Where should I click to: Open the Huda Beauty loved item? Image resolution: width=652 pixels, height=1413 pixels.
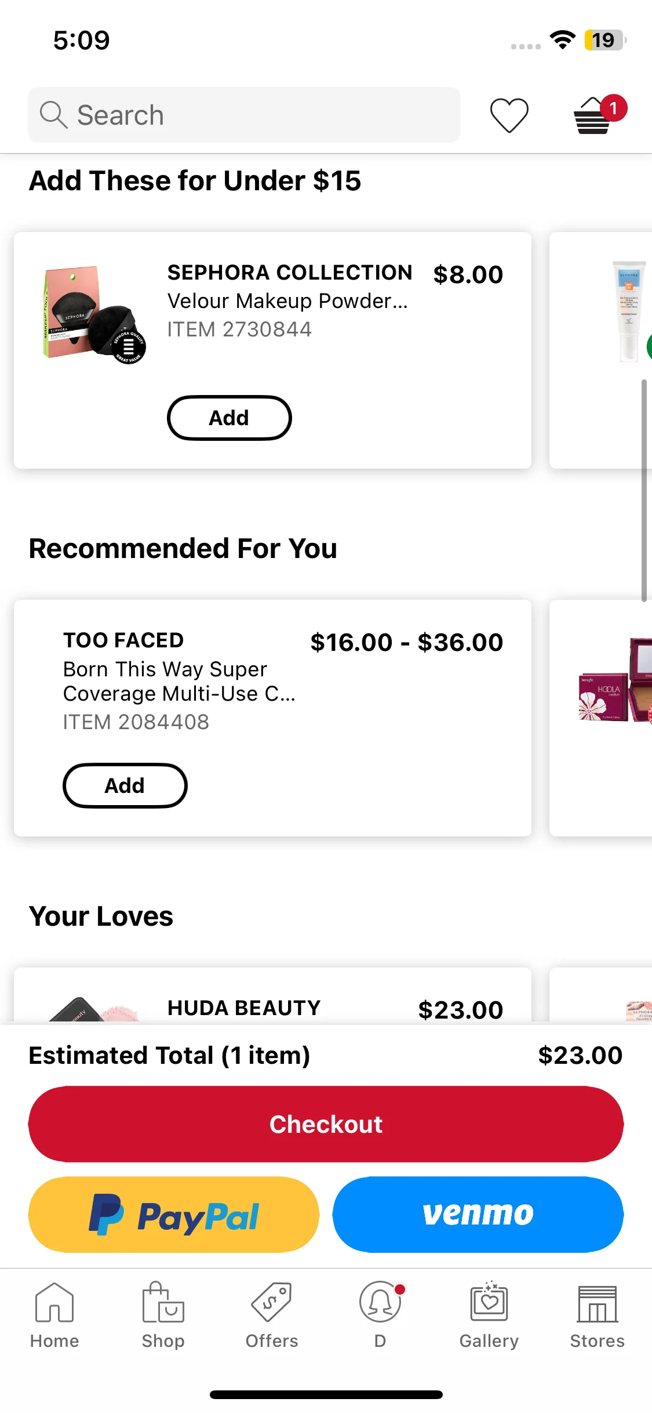point(272,995)
